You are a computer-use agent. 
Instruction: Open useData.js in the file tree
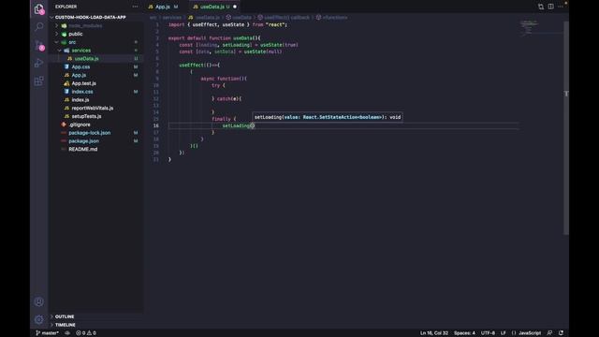coord(87,58)
